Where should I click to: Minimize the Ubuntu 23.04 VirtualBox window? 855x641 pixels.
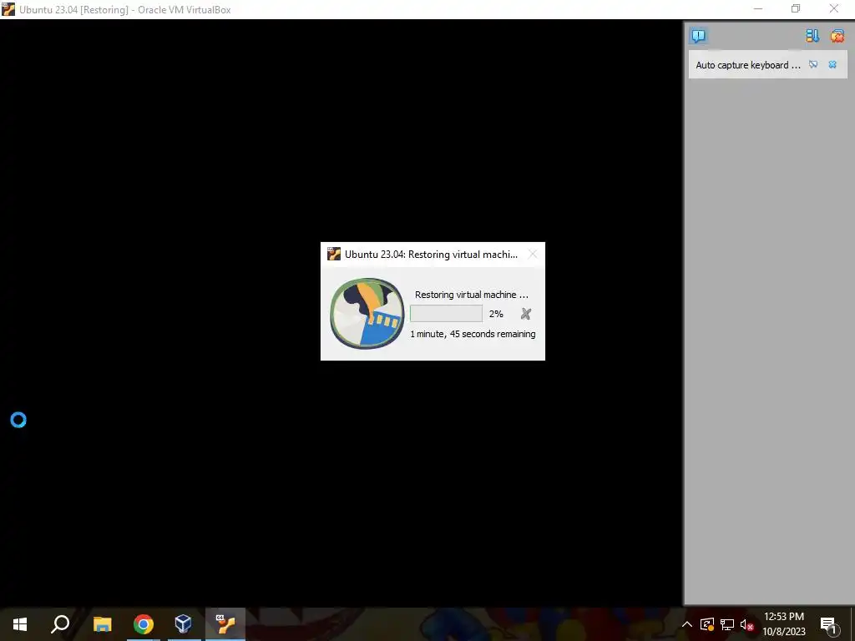pos(757,8)
